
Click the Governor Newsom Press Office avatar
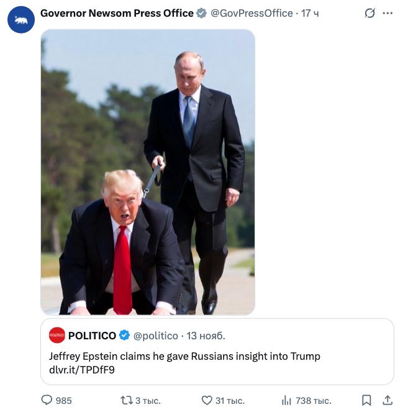click(21, 20)
